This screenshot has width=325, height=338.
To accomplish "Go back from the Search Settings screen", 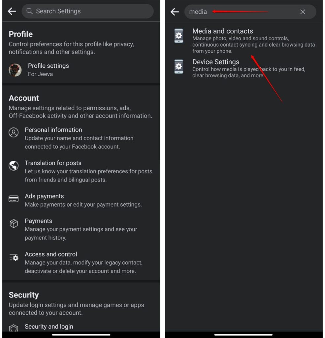I will point(12,11).
